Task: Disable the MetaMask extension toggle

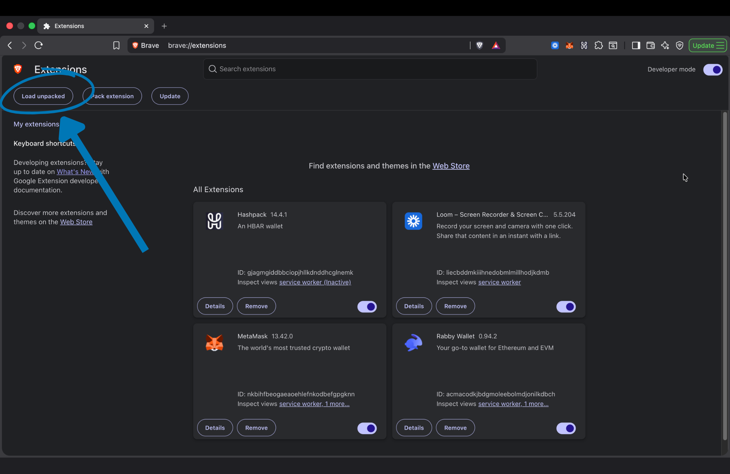Action: (367, 428)
